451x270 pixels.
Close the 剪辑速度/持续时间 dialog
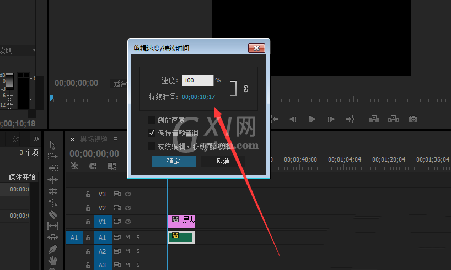pyautogui.click(x=256, y=48)
